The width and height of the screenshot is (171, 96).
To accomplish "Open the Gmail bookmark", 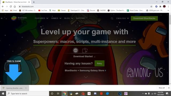I will click(x=14, y=10).
